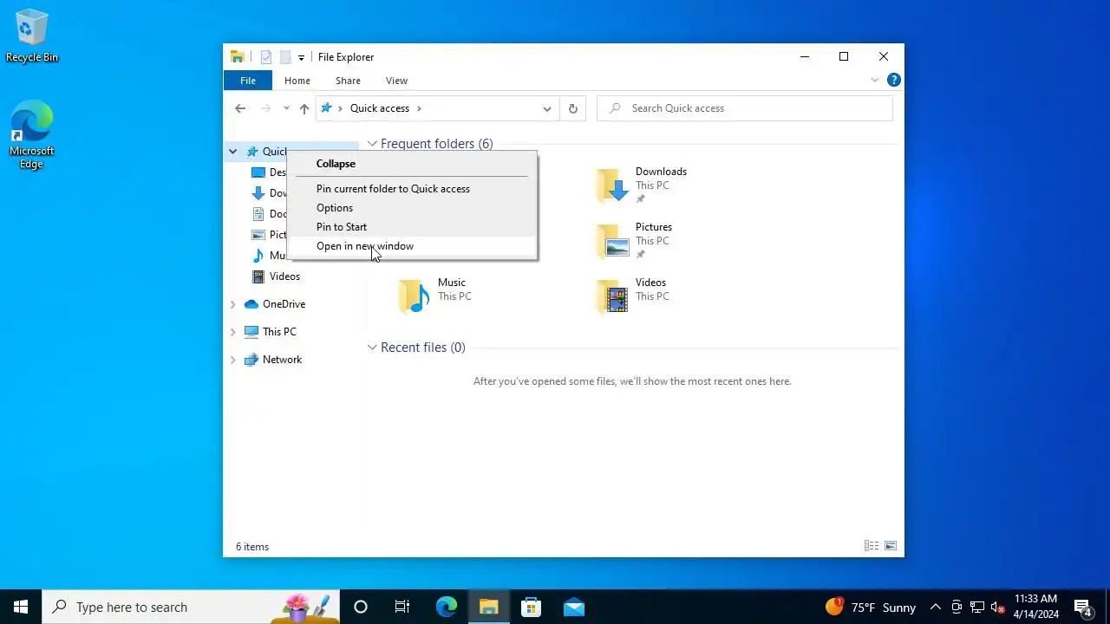Collapse the Frequent folders group
Viewport: 1110px width, 624px height.
pyautogui.click(x=372, y=144)
